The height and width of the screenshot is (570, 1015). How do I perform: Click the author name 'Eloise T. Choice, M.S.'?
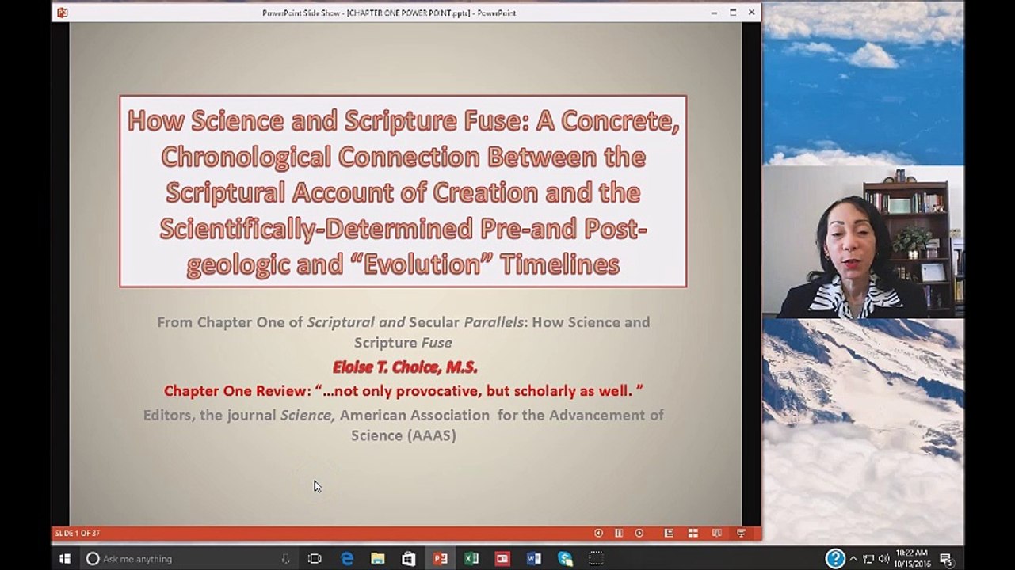405,367
